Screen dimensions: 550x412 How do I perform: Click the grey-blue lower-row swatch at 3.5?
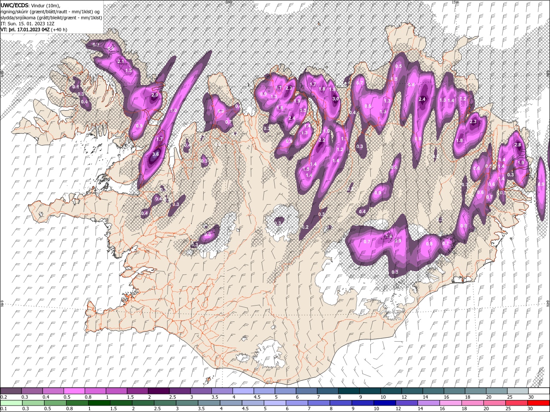pyautogui.click(x=209, y=403)
